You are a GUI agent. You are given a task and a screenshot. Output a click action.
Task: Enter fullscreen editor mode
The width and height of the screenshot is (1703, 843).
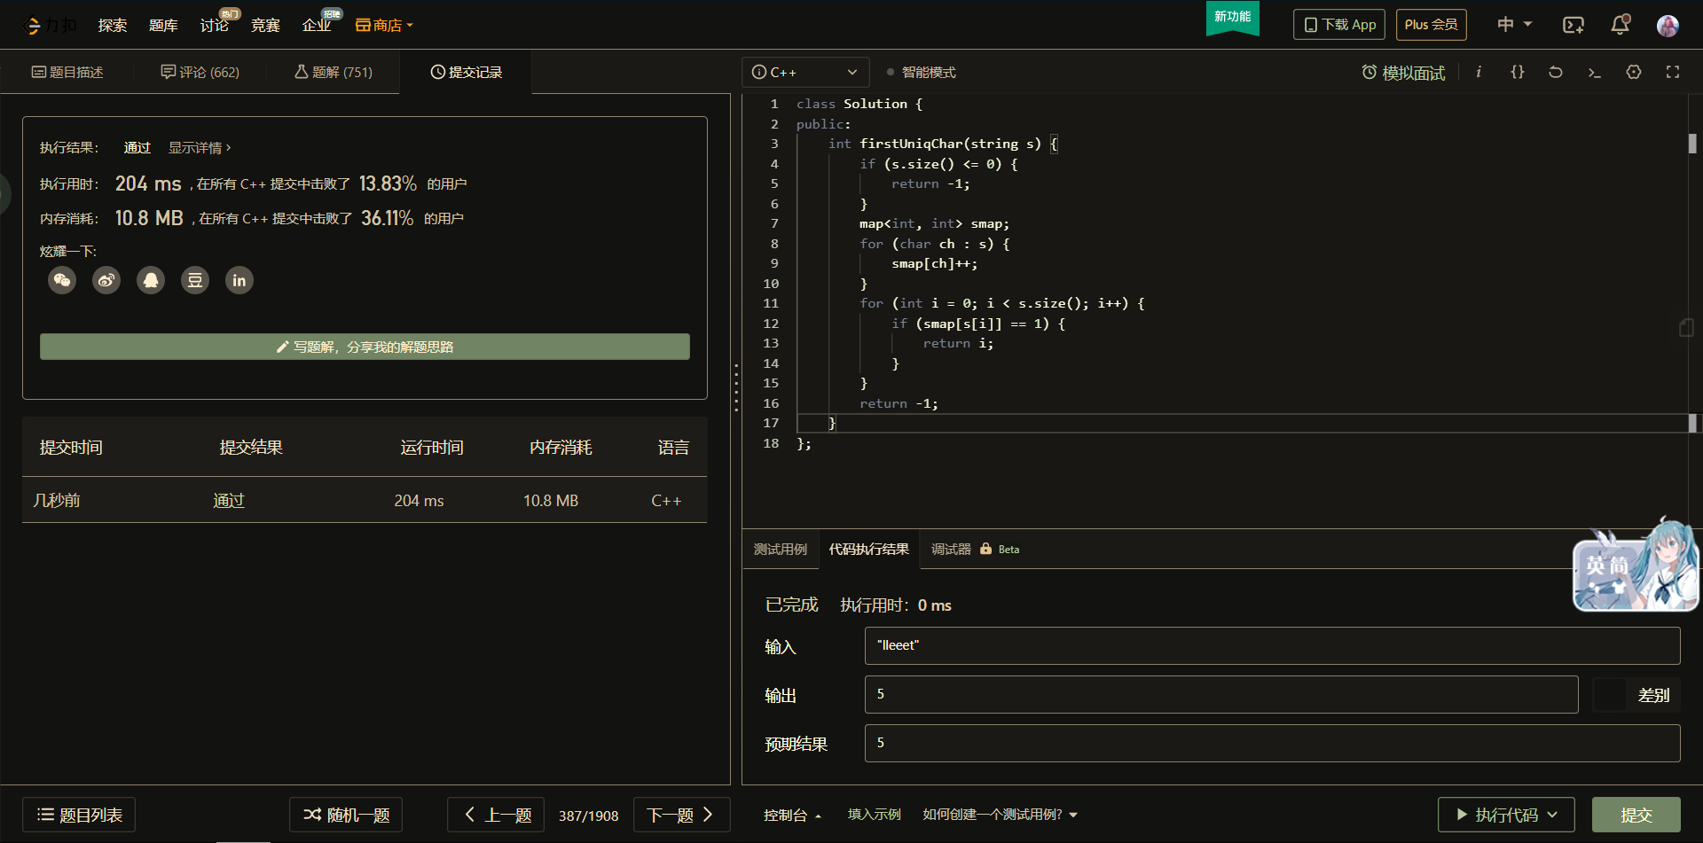(1673, 72)
